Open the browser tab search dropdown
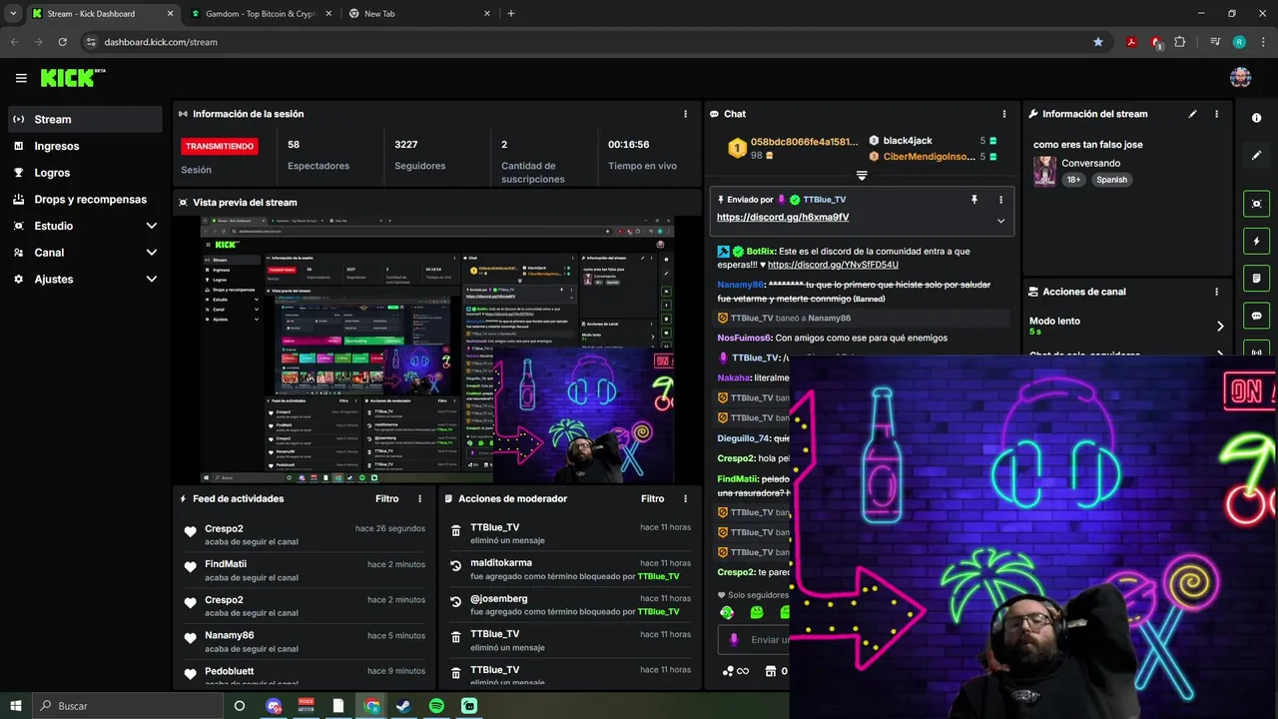Image resolution: width=1278 pixels, height=719 pixels. pyautogui.click(x=13, y=14)
